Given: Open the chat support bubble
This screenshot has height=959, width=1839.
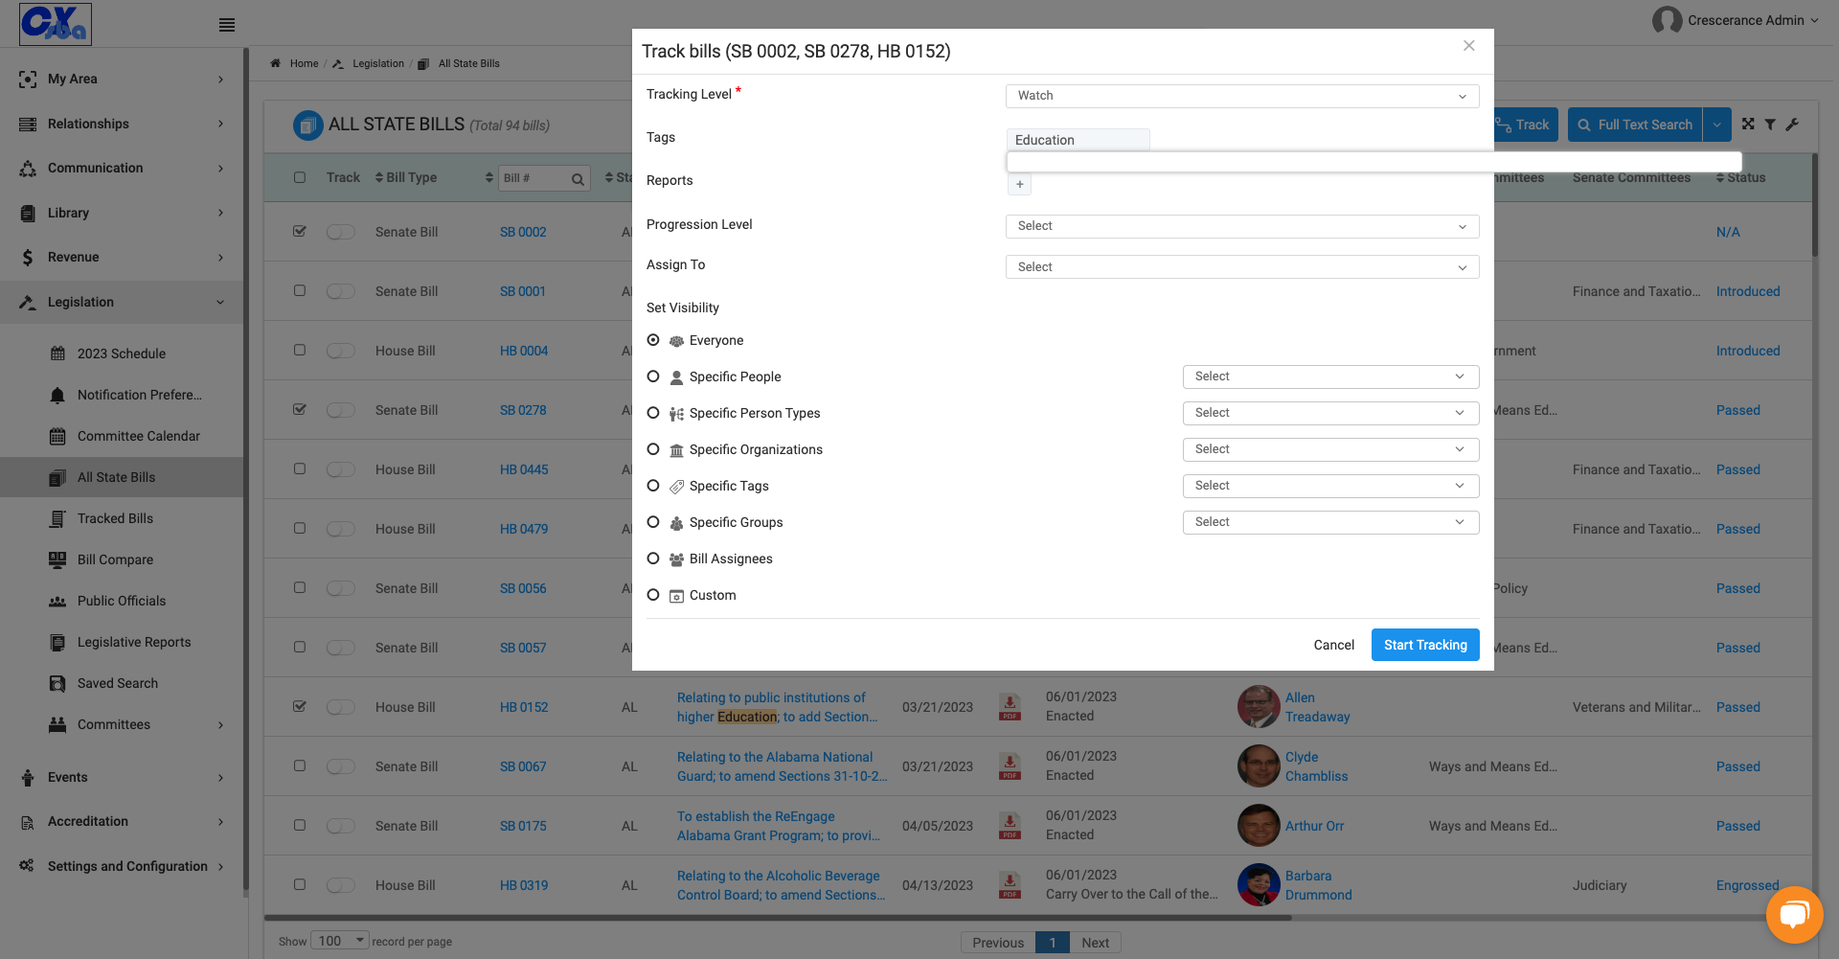Looking at the screenshot, I should 1794,915.
